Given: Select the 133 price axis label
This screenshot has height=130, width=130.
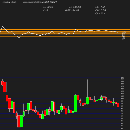Looking at the screenshot, I should [122, 84].
